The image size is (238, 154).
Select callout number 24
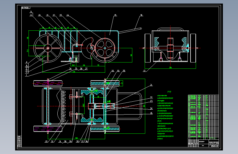point(151,109)
